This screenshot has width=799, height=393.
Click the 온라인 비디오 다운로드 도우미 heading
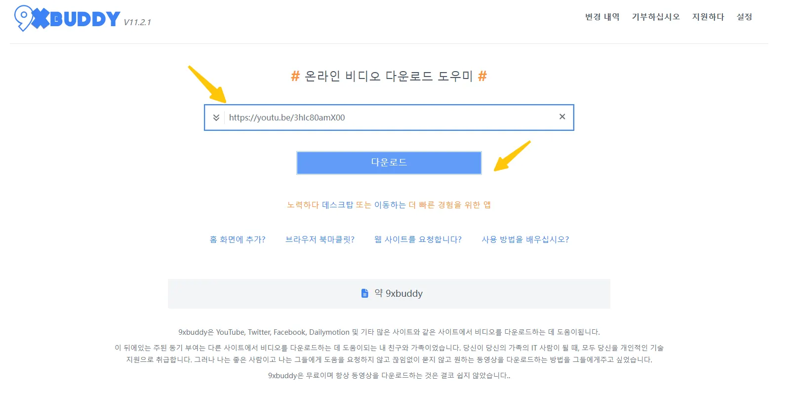click(x=389, y=76)
